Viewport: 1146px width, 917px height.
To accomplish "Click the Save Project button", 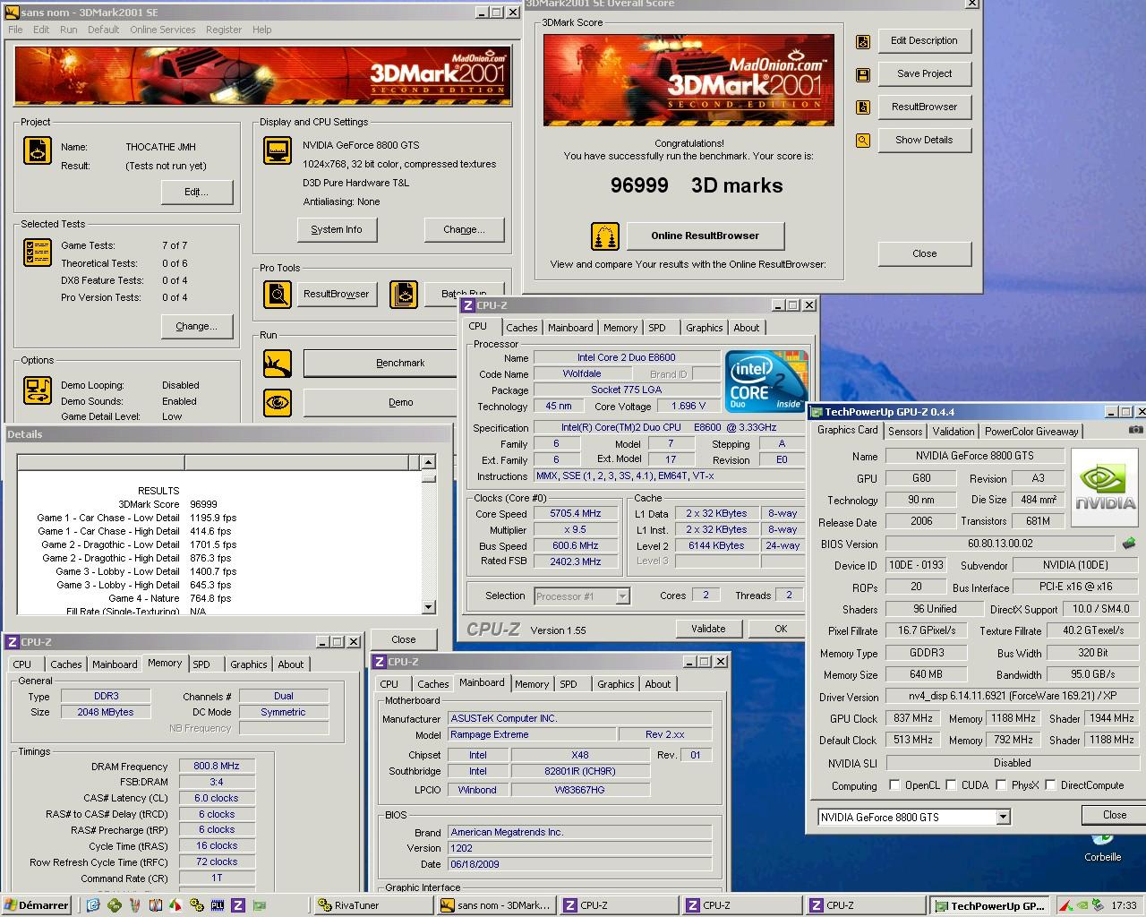I will click(x=924, y=74).
